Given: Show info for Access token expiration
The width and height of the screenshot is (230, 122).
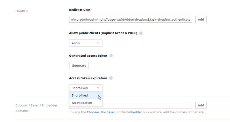Looking at the screenshot, I should (111, 78).
